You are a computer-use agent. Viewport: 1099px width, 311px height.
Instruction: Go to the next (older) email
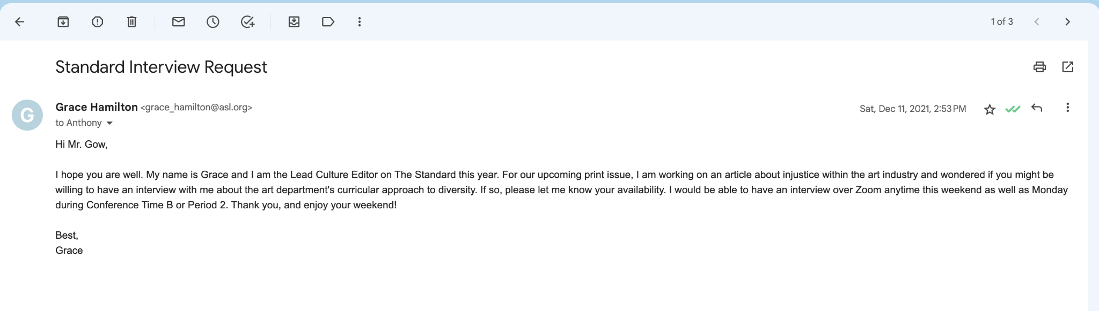[x=1067, y=22]
